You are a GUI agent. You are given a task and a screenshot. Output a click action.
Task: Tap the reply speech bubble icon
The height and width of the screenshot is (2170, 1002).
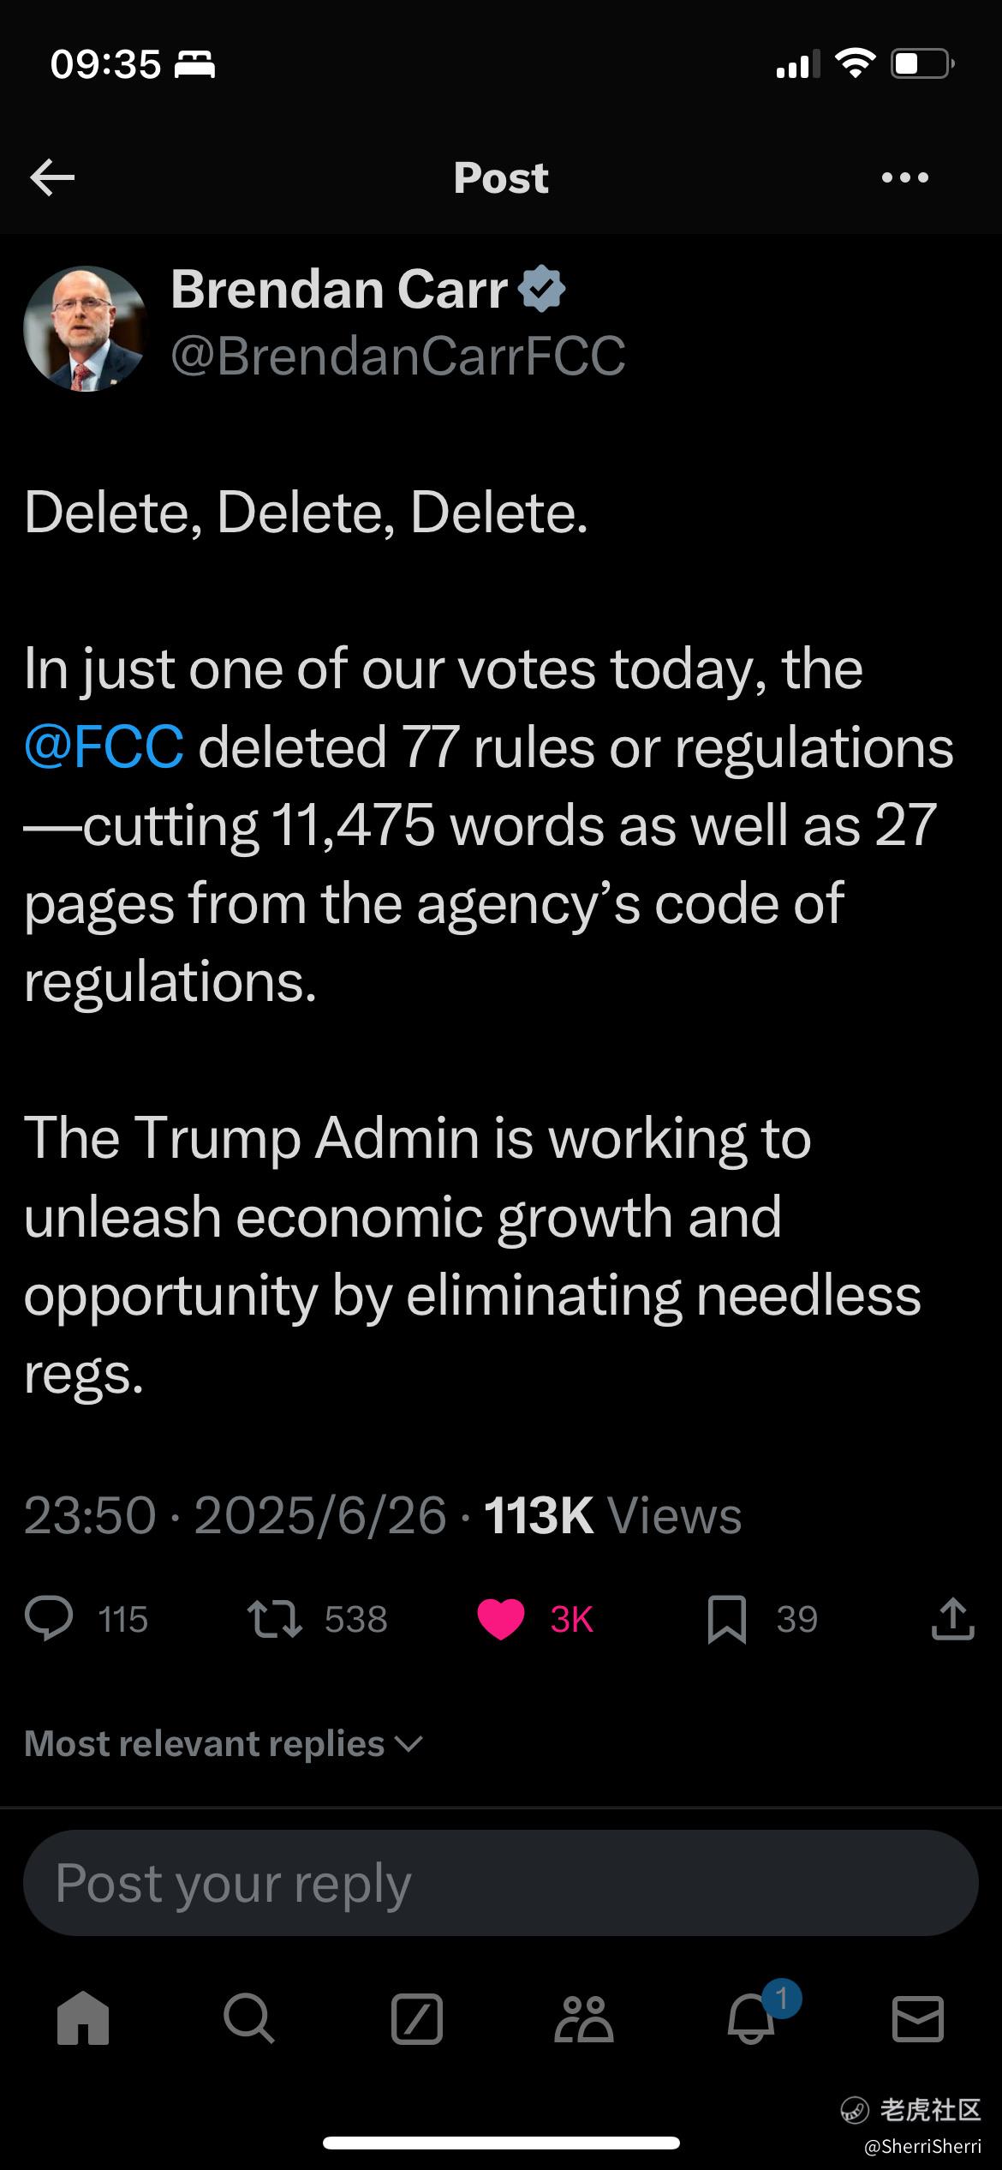(49, 1619)
